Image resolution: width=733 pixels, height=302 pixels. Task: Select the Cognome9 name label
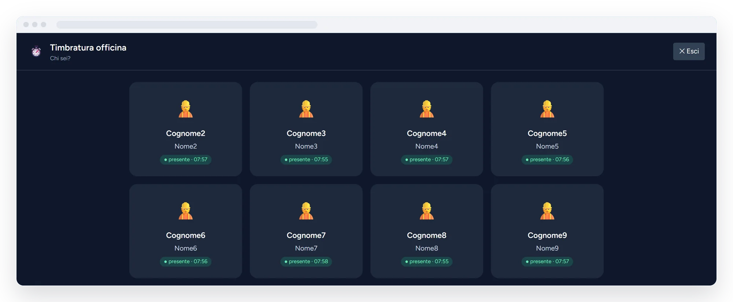click(547, 235)
